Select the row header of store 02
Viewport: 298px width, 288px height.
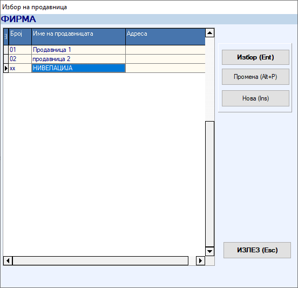coord(6,59)
